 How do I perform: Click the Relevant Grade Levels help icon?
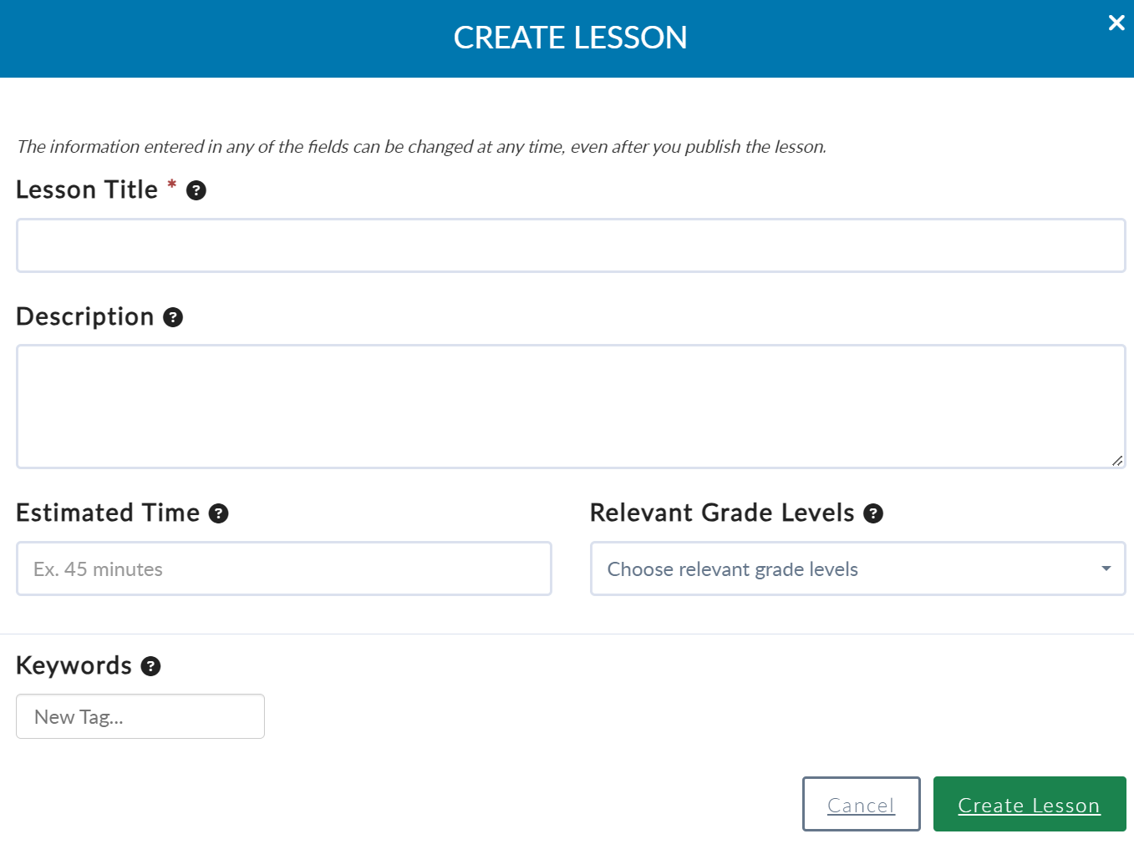(x=872, y=513)
